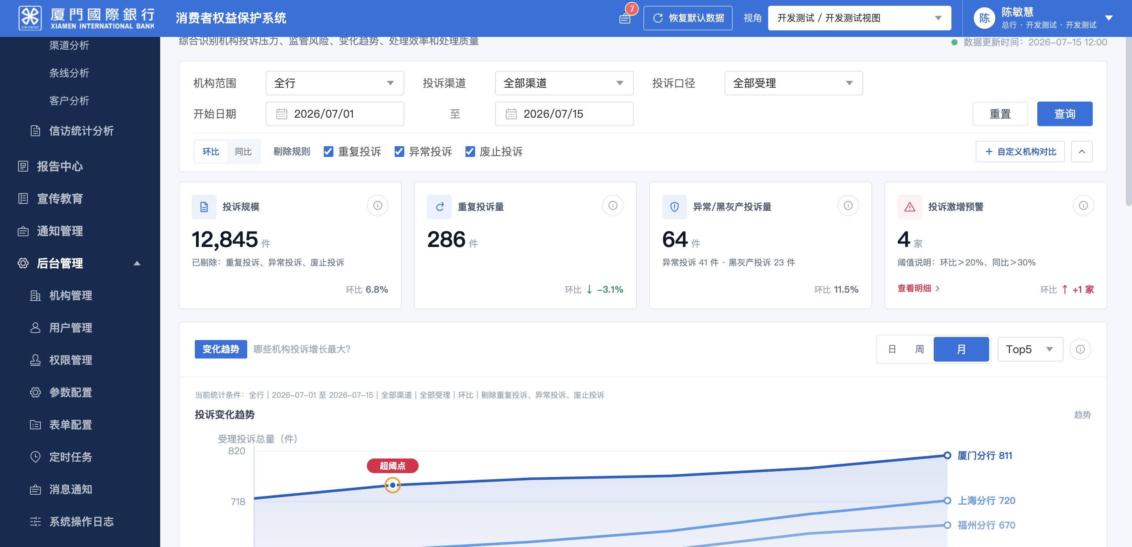Click the 厦门分行 811 line endpoint

coord(948,456)
